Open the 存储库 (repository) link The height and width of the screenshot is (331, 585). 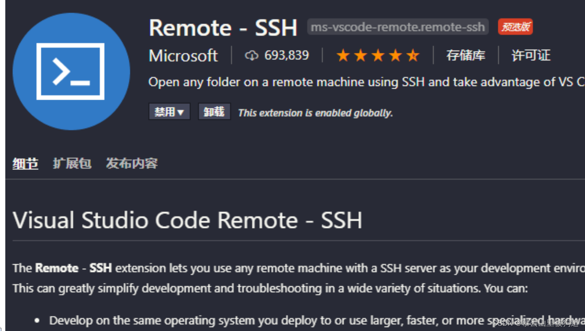click(x=466, y=55)
